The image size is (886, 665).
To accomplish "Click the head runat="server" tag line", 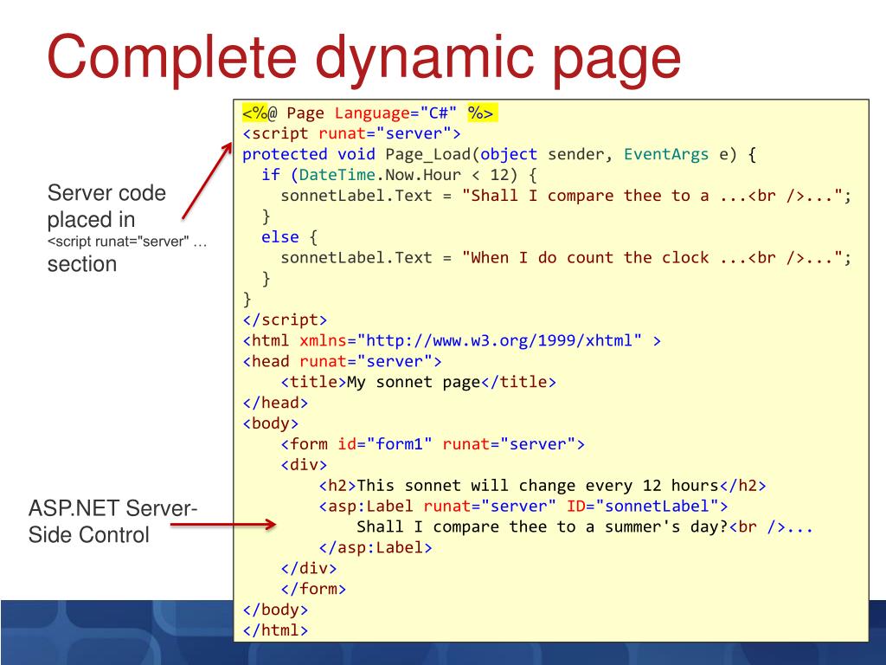I will [x=342, y=361].
